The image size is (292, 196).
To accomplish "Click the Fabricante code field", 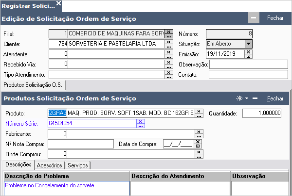I will [x=57, y=133].
